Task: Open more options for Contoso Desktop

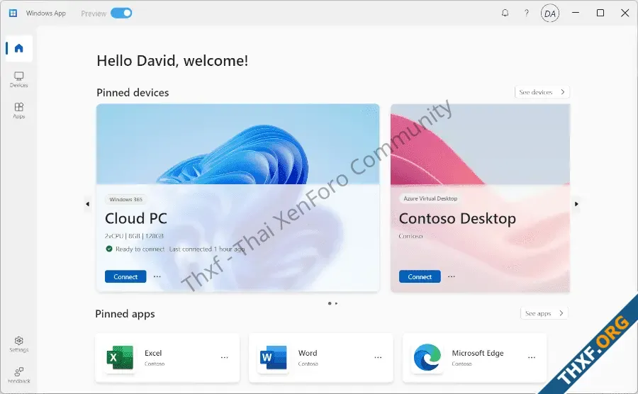Action: [x=452, y=276]
